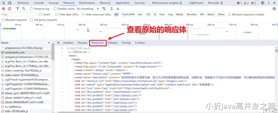
Task: Show the 2 warnings counter
Action: [246, 3]
